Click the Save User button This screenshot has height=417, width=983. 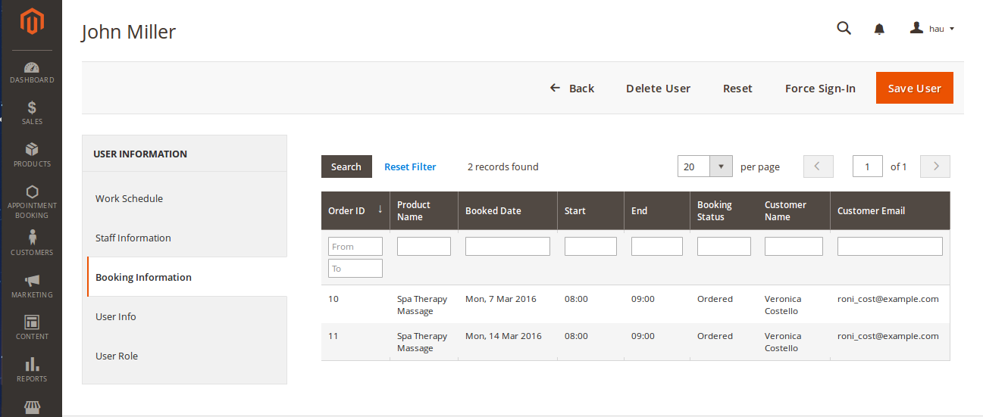coord(914,89)
